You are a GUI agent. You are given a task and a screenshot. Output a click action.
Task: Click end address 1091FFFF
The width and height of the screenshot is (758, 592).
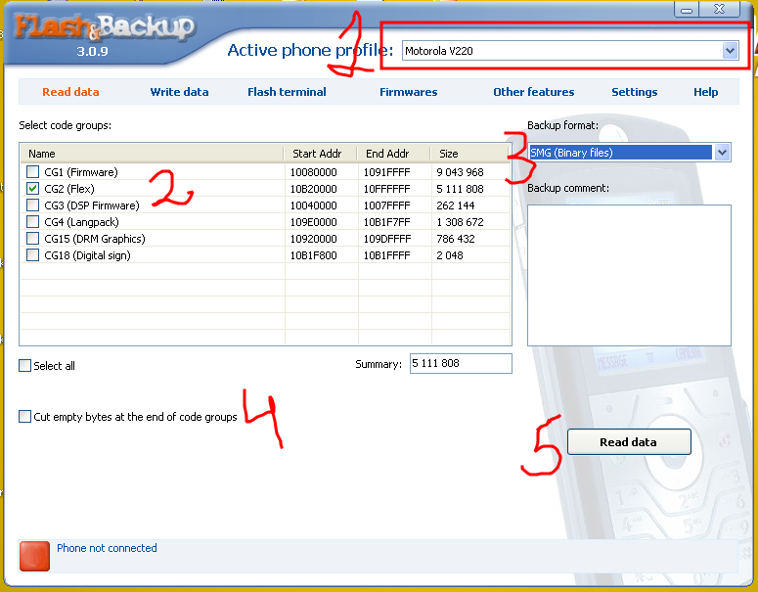386,172
